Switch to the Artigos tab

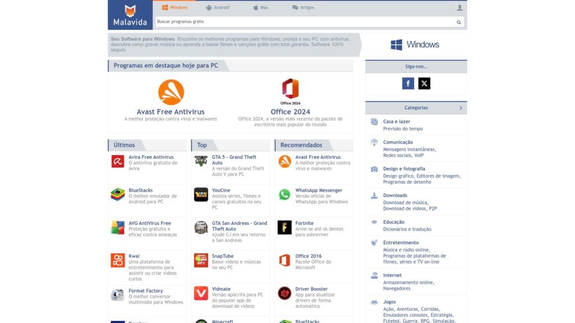(x=303, y=7)
